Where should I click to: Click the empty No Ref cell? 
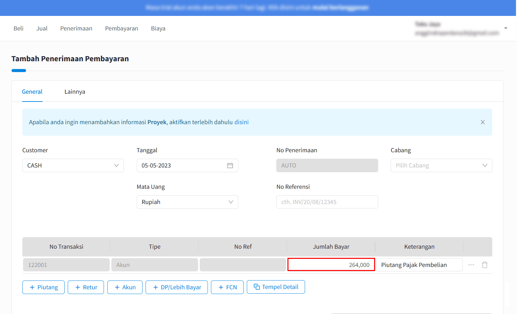point(243,265)
